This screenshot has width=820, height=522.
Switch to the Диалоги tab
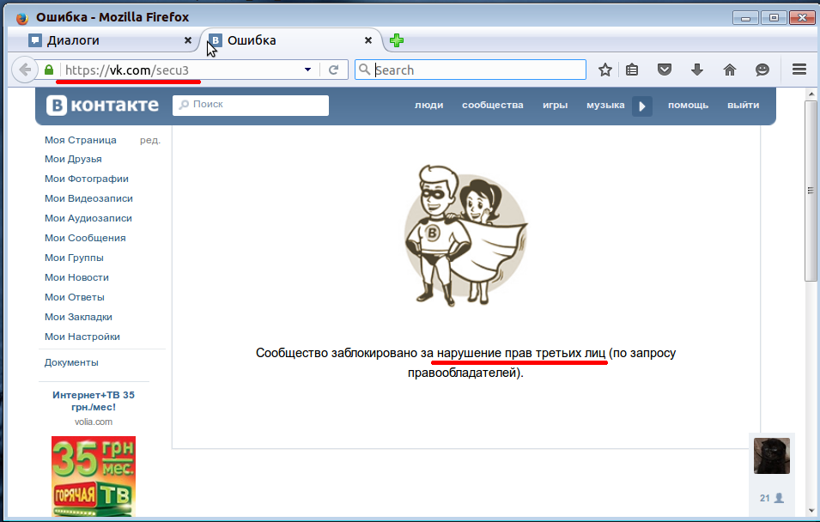[103, 40]
